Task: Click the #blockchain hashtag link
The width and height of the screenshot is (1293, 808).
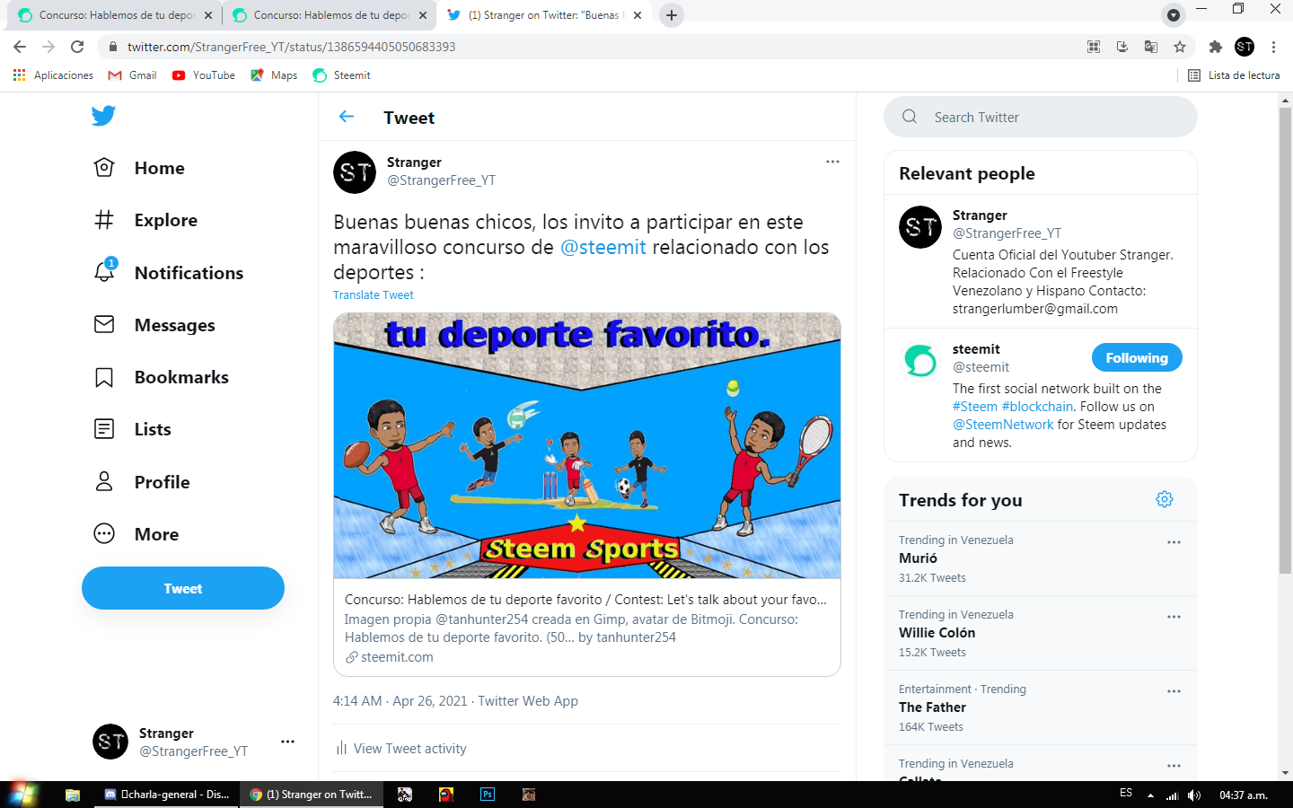Action: 1037,407
